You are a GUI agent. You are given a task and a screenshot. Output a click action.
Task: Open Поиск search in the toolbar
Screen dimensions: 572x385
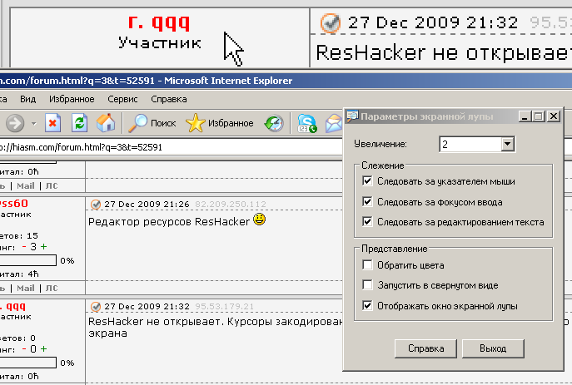coord(152,123)
